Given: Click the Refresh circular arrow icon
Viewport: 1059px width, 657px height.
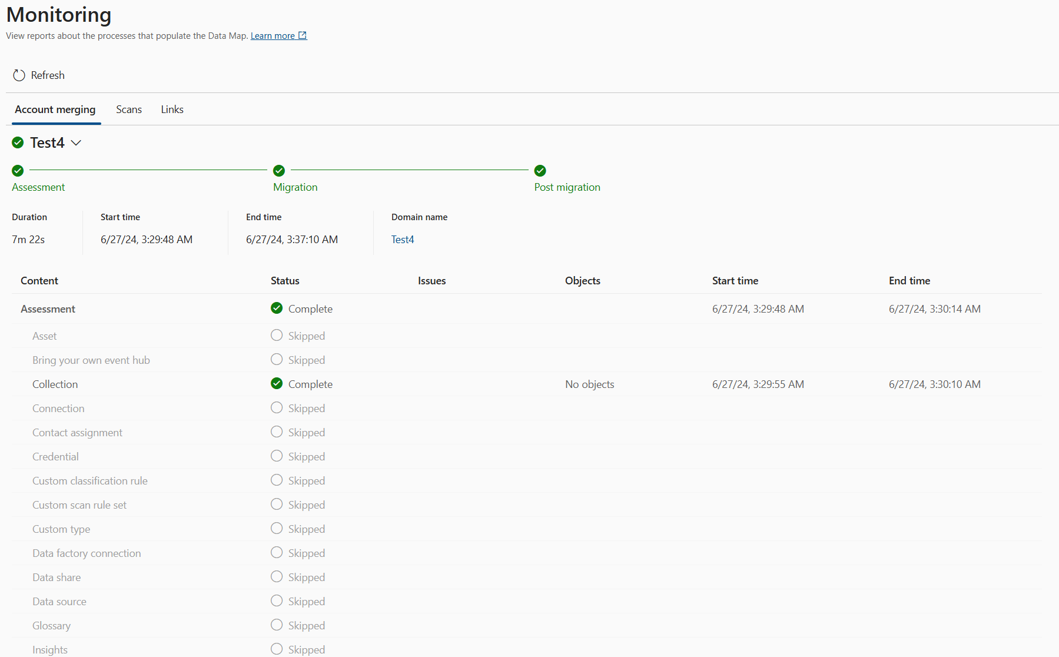Looking at the screenshot, I should (x=19, y=75).
